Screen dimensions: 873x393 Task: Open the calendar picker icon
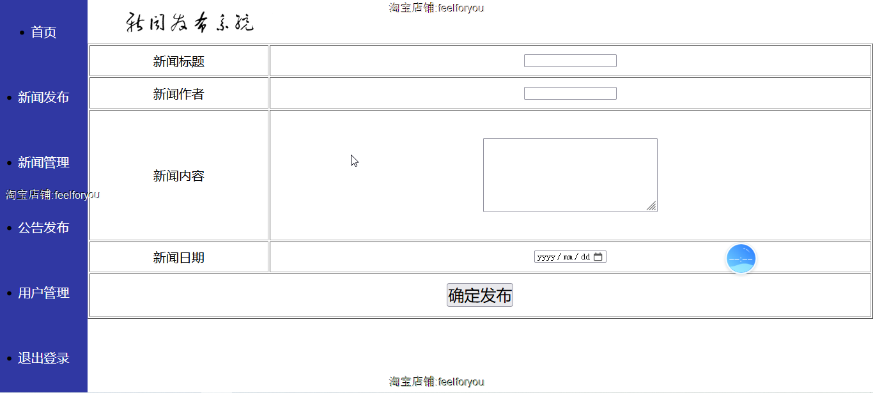point(598,257)
